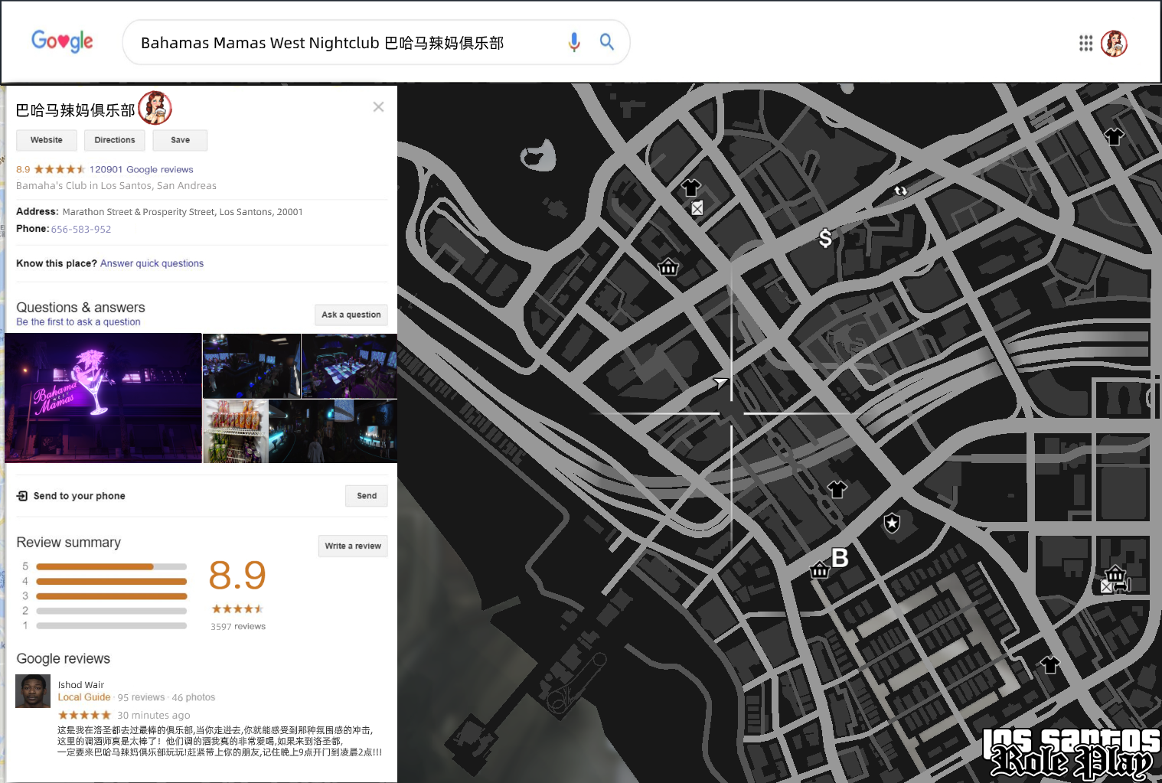This screenshot has width=1162, height=783.
Task: Click the Review summary heading
Action: point(69,543)
